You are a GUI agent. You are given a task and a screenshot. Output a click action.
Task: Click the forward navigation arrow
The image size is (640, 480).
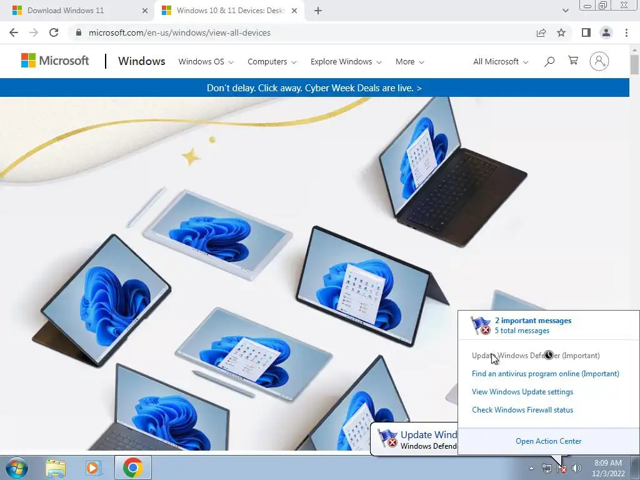pos(34,32)
